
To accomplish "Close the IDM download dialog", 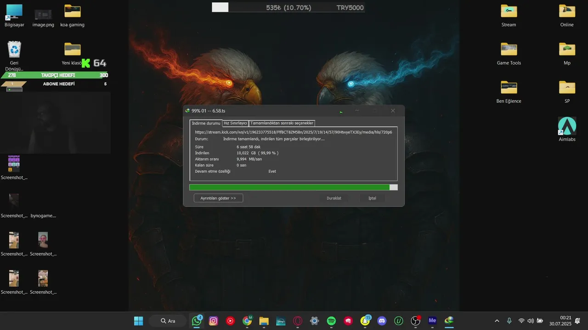I will click(x=393, y=110).
